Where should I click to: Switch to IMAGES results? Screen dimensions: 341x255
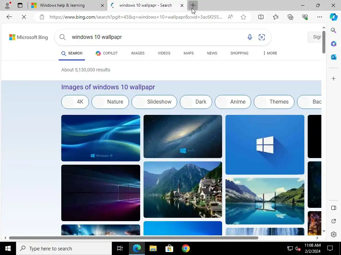click(138, 53)
